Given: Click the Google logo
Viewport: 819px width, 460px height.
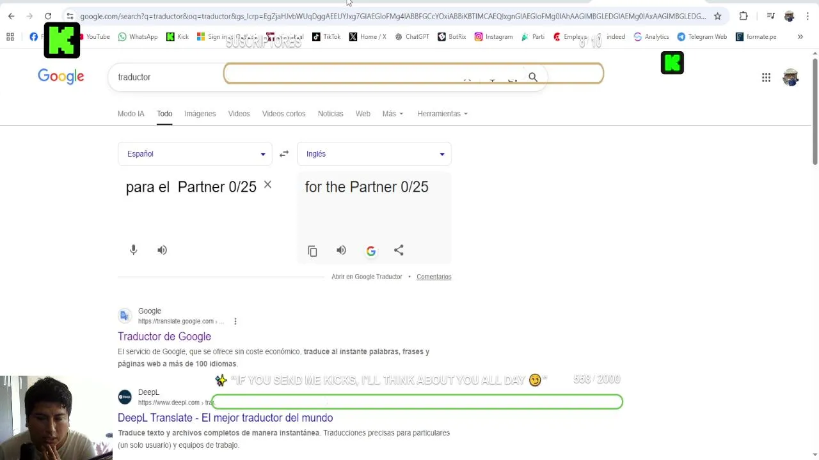Looking at the screenshot, I should (x=61, y=77).
